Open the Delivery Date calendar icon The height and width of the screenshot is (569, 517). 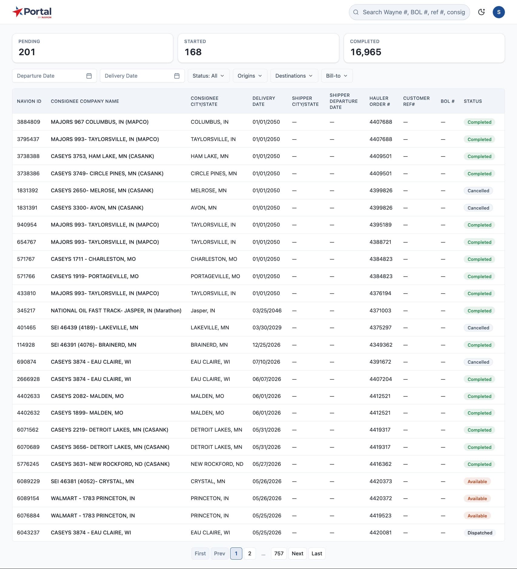177,76
